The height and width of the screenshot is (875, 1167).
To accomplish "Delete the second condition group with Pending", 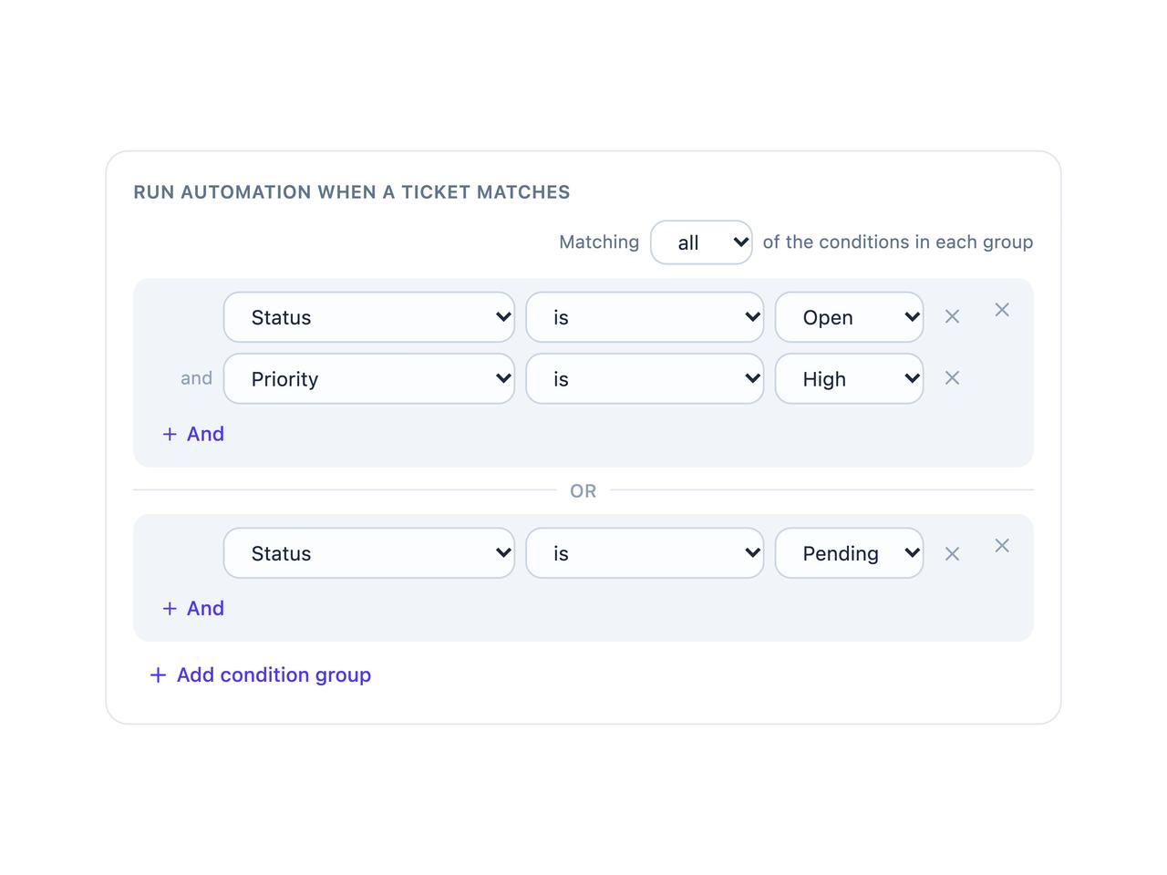I will (x=1002, y=546).
